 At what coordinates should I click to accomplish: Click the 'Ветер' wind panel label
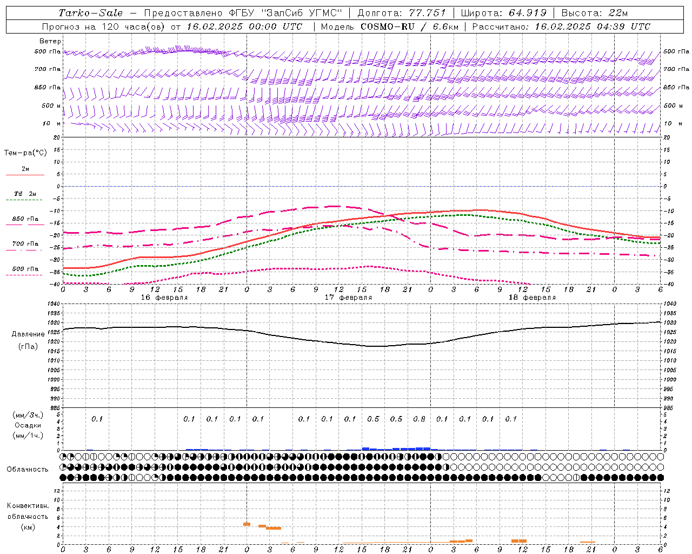click(50, 41)
